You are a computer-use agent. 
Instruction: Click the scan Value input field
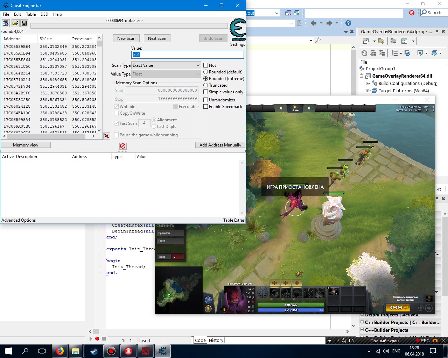pyautogui.click(x=188, y=55)
